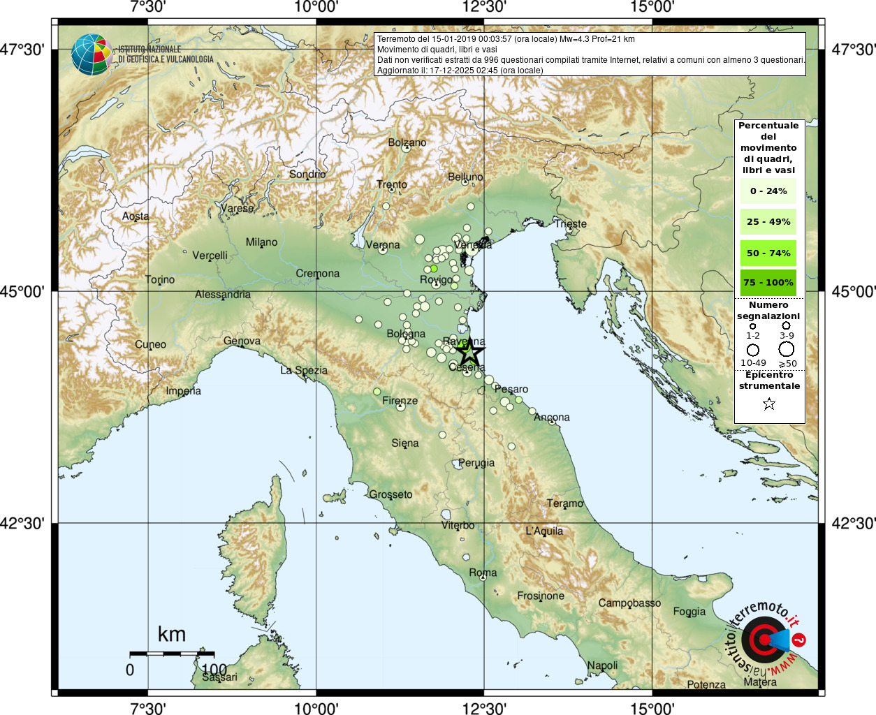
Task: Click the 25 - 49% legend swatch
Action: click(x=768, y=221)
